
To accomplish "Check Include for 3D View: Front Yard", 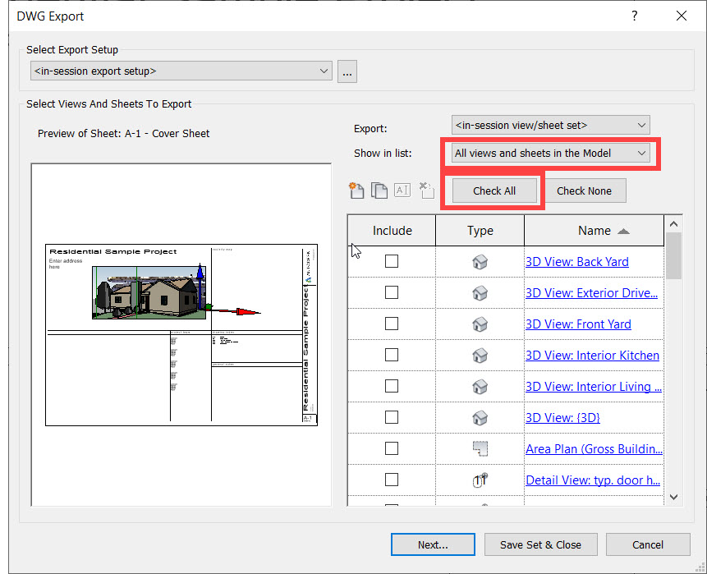I will 392,324.
